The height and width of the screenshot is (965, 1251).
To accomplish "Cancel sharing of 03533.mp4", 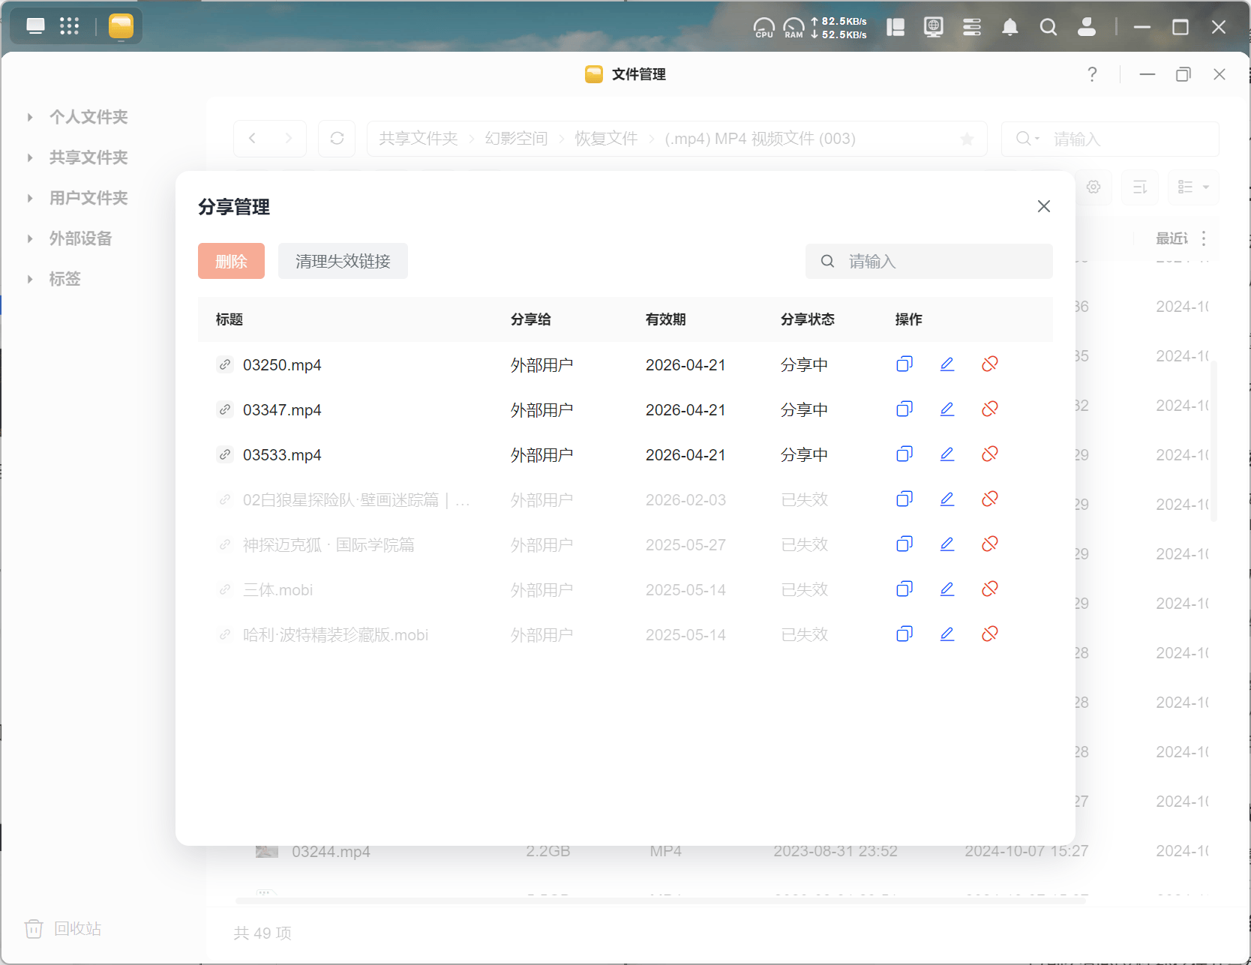I will tap(990, 454).
